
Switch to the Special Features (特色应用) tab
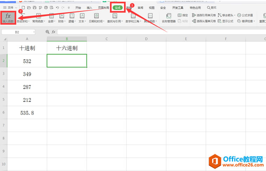tap(195, 8)
